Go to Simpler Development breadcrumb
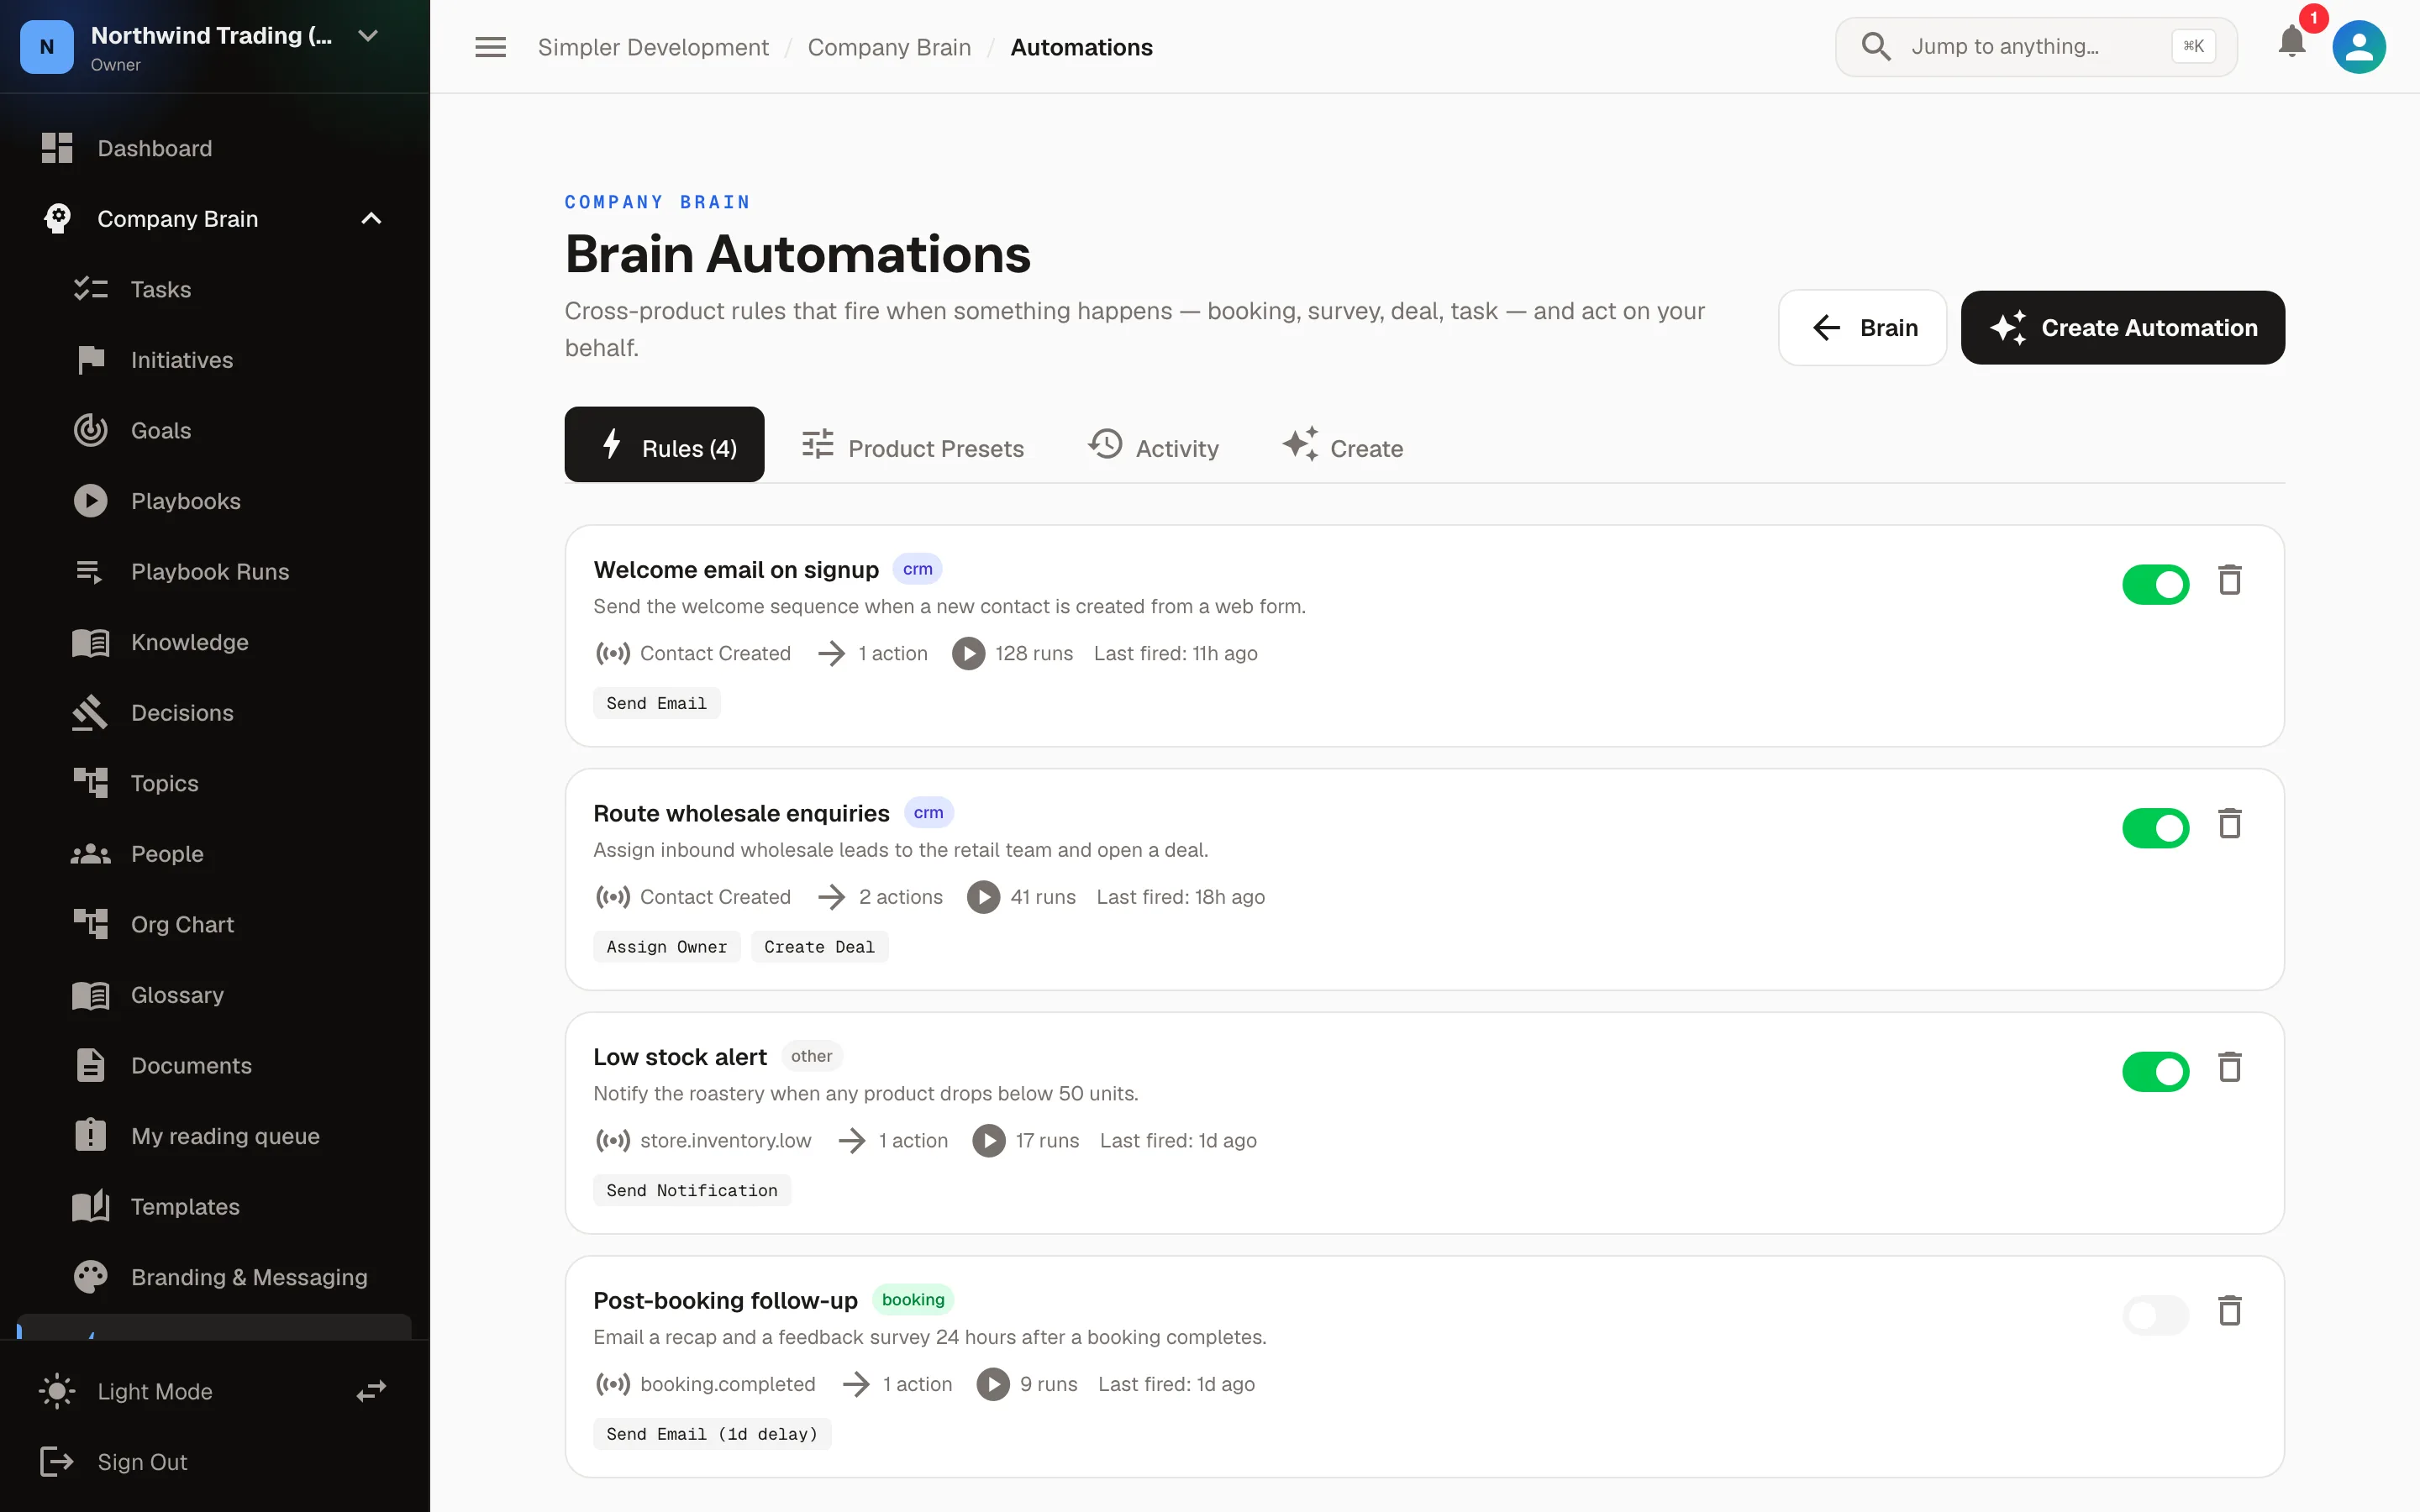The width and height of the screenshot is (2420, 1512). pyautogui.click(x=653, y=47)
